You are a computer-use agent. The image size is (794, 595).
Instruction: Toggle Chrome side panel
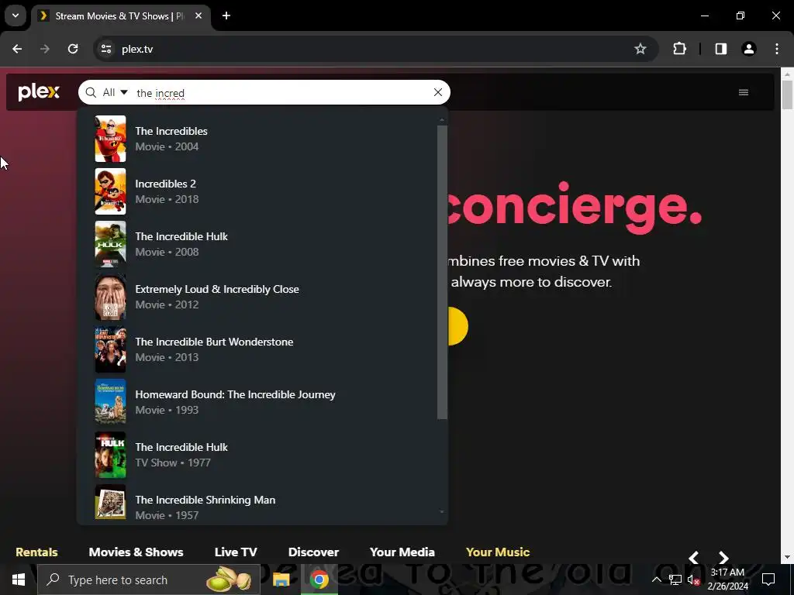tap(721, 49)
